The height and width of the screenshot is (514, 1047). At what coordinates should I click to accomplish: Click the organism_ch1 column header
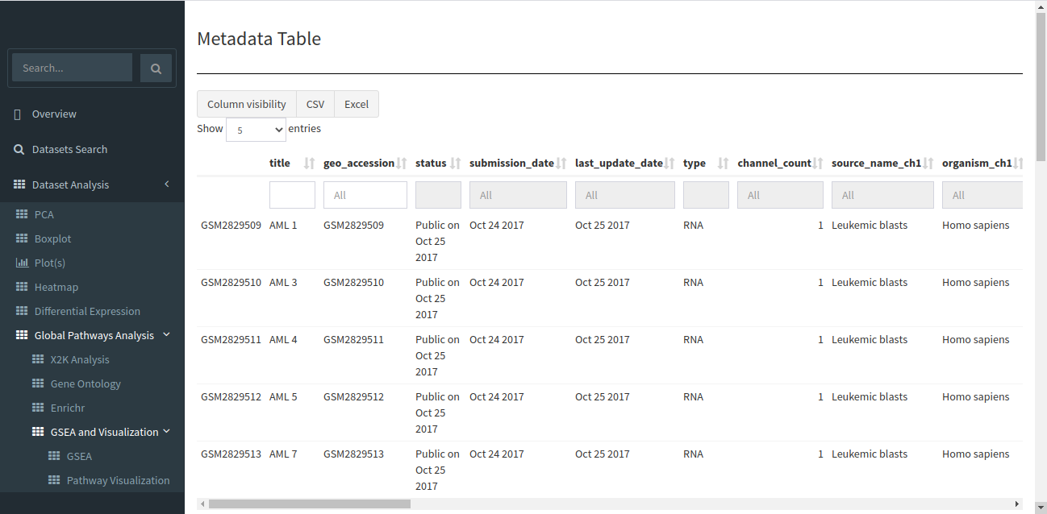pos(977,164)
